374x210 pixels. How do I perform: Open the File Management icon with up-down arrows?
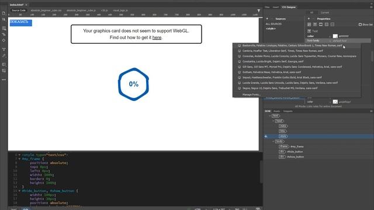pyautogui.click(x=4, y=19)
